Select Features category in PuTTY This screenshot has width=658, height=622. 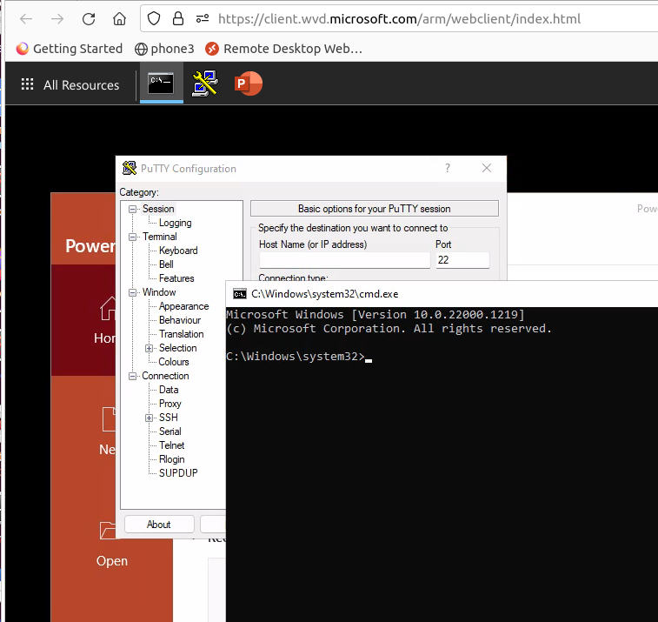click(176, 278)
